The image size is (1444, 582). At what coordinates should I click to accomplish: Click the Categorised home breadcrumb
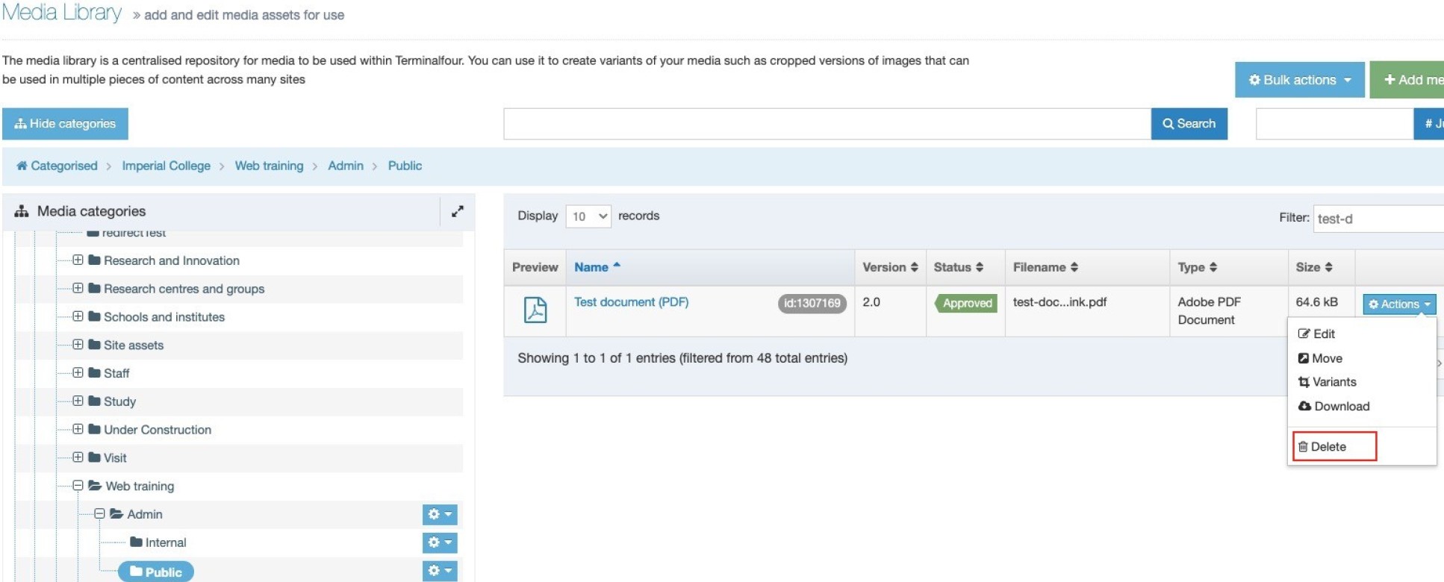click(x=57, y=166)
